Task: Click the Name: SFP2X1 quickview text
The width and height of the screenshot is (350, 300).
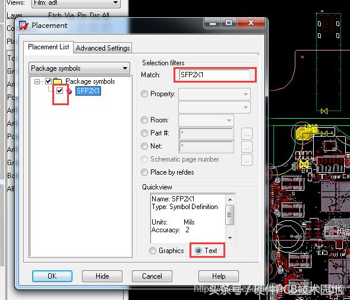Action: pyautogui.click(x=173, y=199)
